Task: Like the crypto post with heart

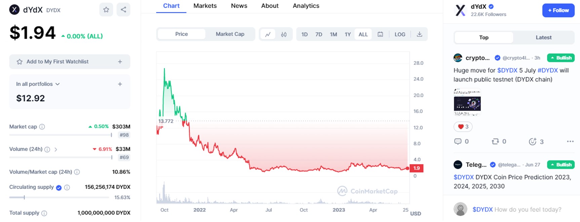Action: pyautogui.click(x=463, y=127)
